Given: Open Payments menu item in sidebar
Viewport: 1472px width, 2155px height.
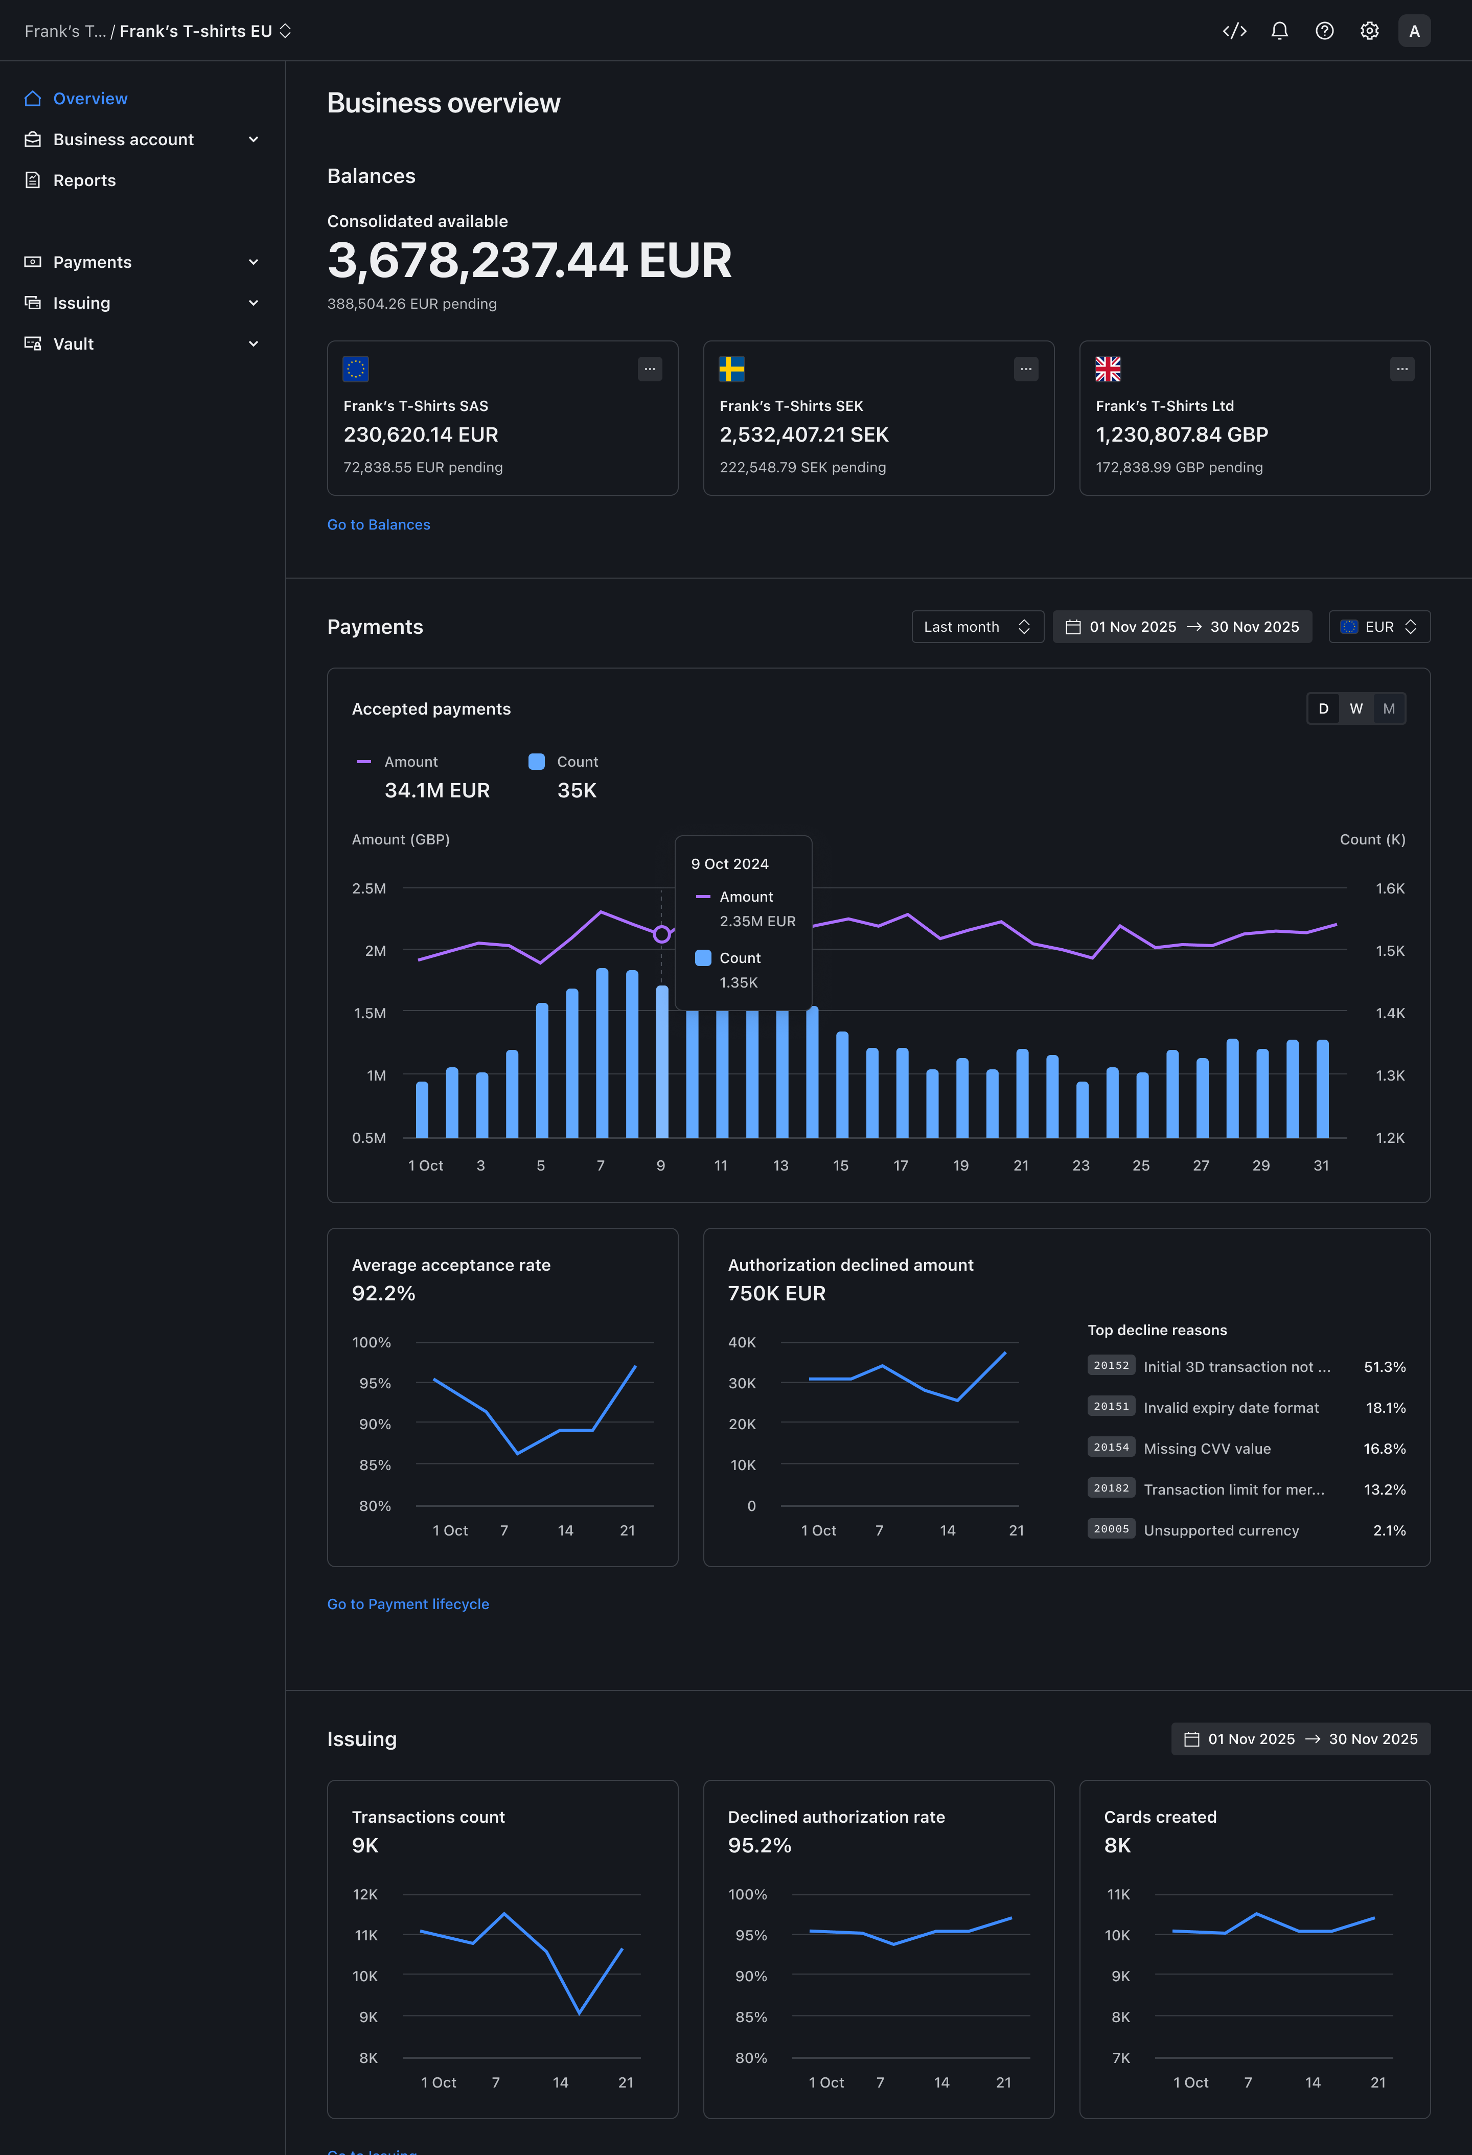Looking at the screenshot, I should [x=143, y=262].
